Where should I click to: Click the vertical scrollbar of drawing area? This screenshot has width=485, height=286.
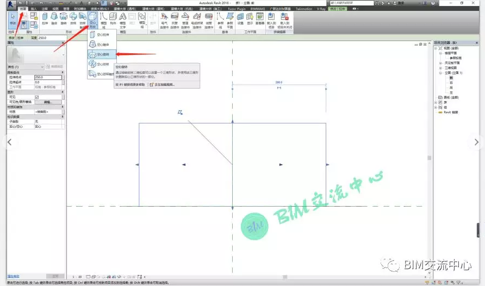tap(430, 158)
